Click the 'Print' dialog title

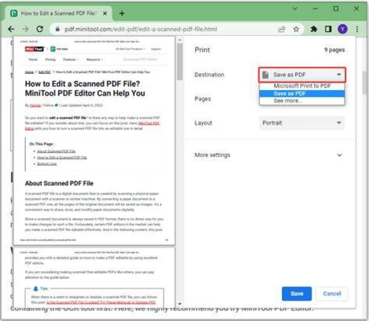click(x=202, y=50)
